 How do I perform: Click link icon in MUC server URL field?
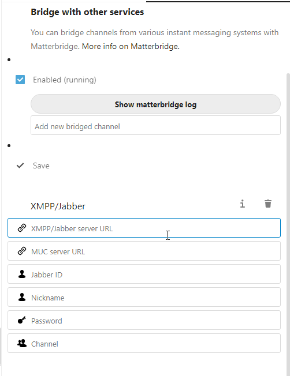(22, 251)
